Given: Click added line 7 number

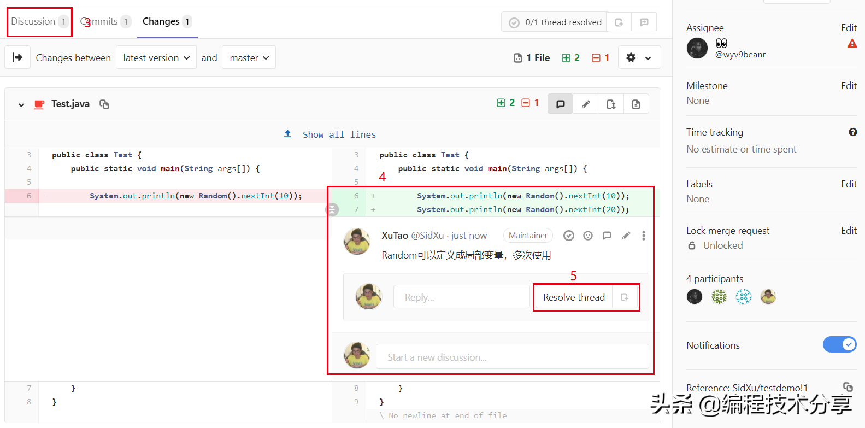Looking at the screenshot, I should tap(356, 209).
